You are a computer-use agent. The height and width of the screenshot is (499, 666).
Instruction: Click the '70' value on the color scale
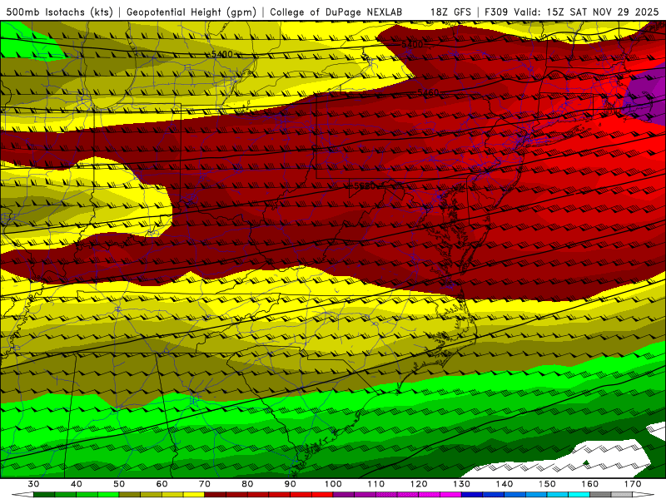(x=205, y=484)
